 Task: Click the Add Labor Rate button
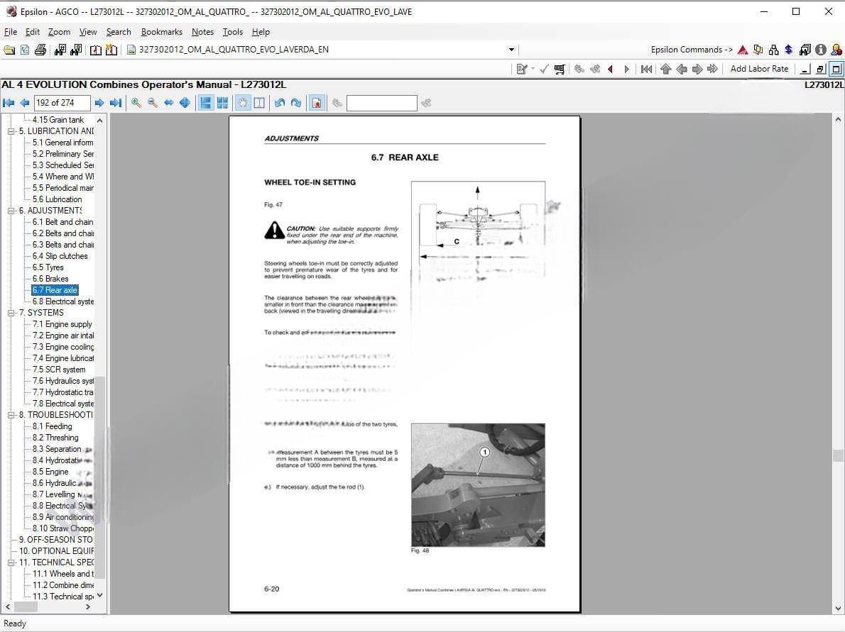[759, 69]
